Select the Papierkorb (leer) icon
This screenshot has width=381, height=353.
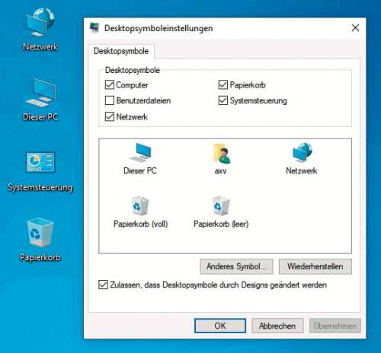(221, 212)
